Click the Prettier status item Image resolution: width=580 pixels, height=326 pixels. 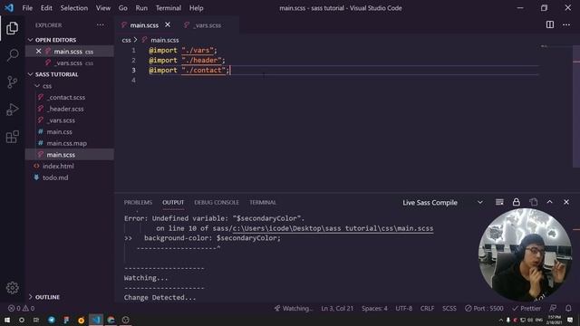(527, 308)
